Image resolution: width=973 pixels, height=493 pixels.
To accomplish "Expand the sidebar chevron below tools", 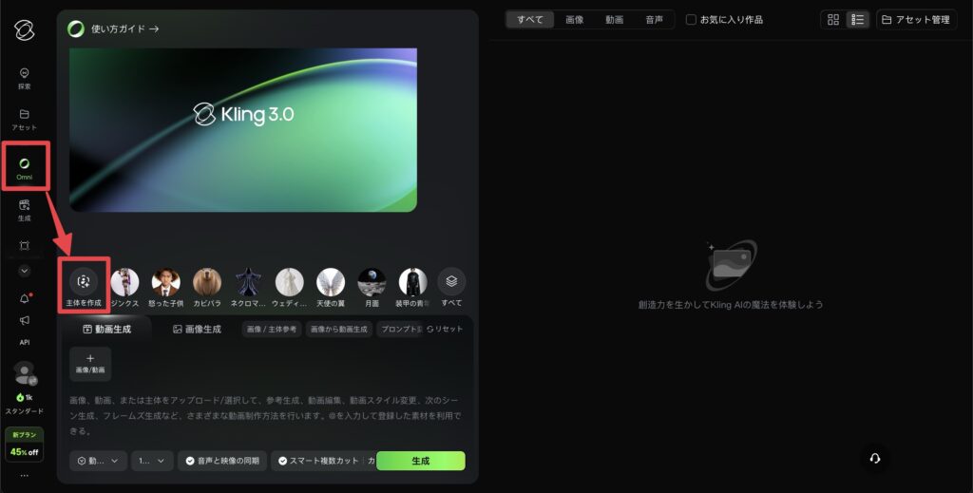I will coord(25,271).
